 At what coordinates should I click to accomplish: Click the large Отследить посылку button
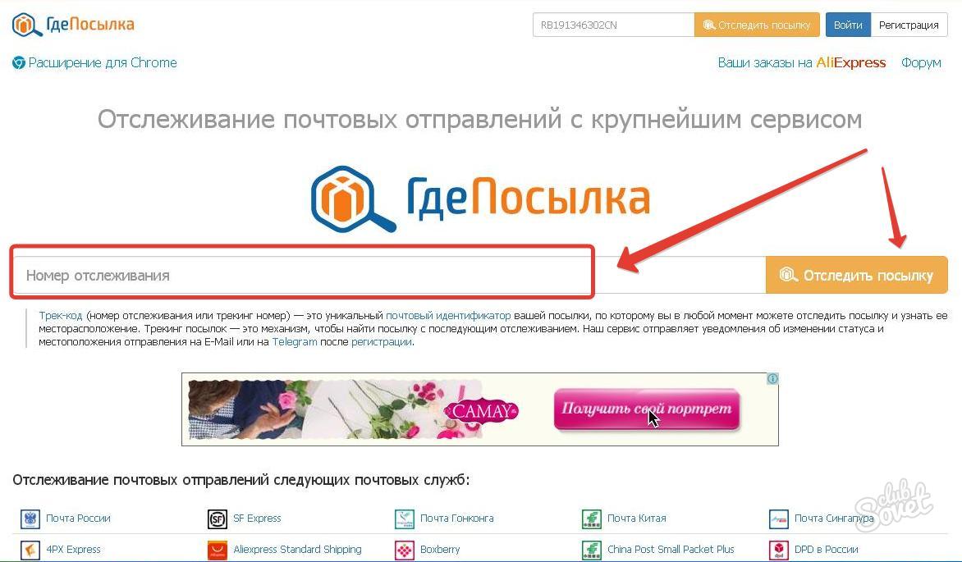point(856,275)
